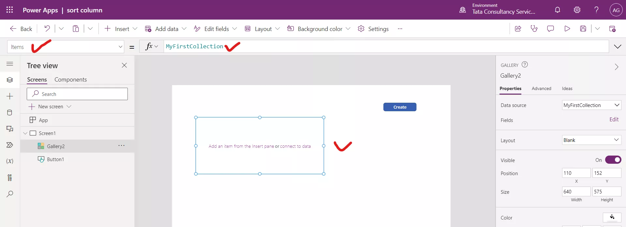This screenshot has width=626, height=227.
Task: Toggle the hamburger menu in left rail
Action: coord(10,64)
